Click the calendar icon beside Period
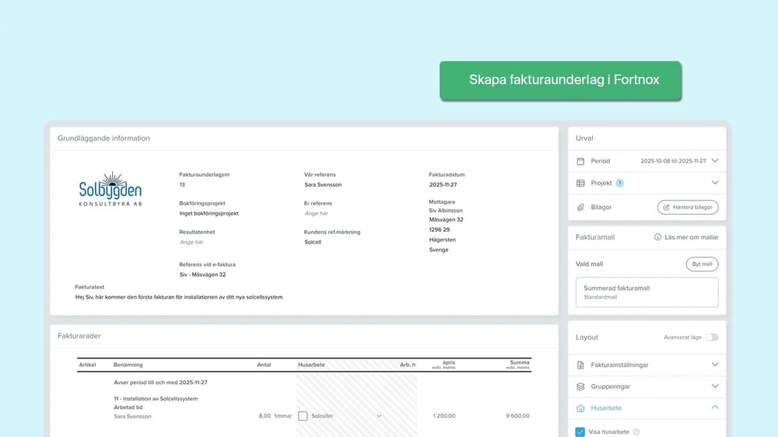778x437 pixels. [580, 161]
